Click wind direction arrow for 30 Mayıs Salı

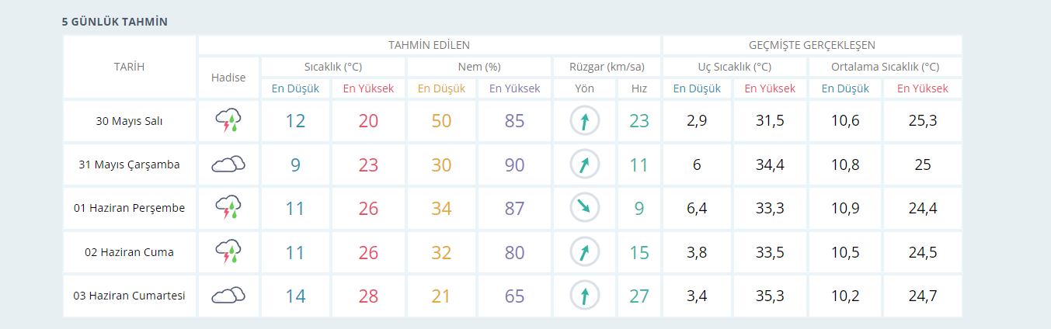(x=584, y=121)
